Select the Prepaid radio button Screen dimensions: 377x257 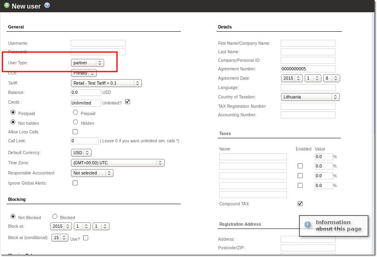click(x=76, y=113)
